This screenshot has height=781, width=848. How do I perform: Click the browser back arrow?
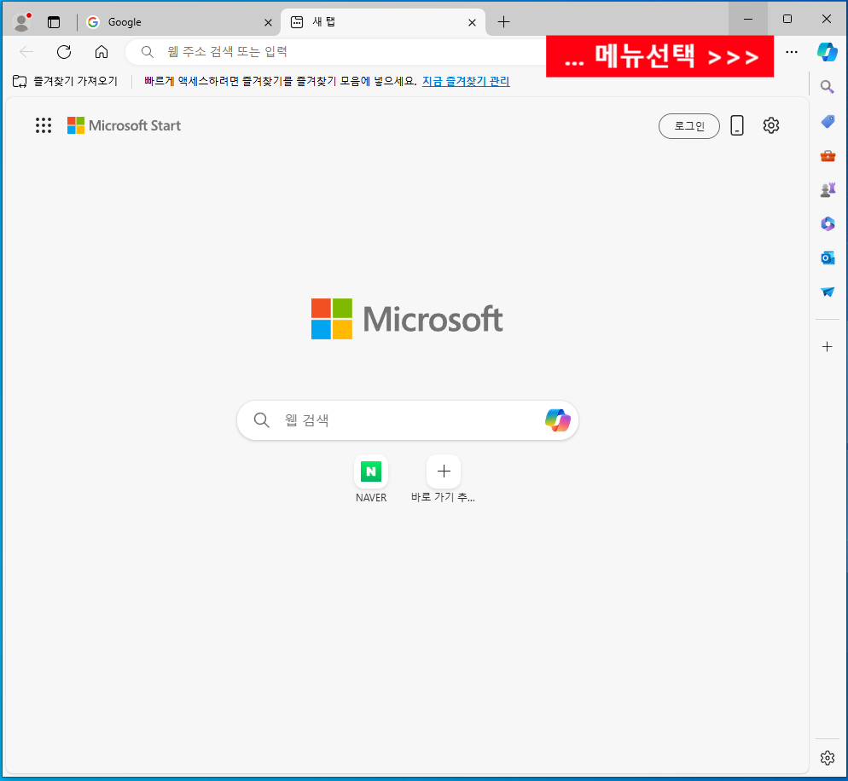26,52
